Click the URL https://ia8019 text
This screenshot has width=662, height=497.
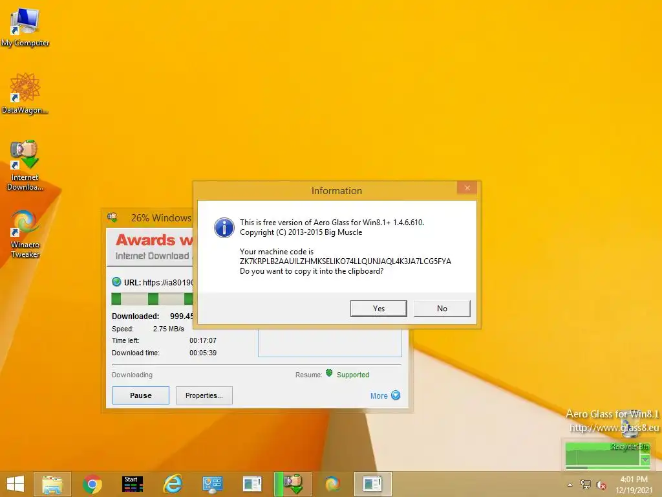(167, 283)
